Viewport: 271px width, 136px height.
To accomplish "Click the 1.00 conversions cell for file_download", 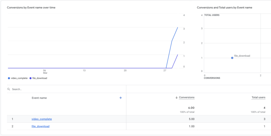I will (x=192, y=126).
